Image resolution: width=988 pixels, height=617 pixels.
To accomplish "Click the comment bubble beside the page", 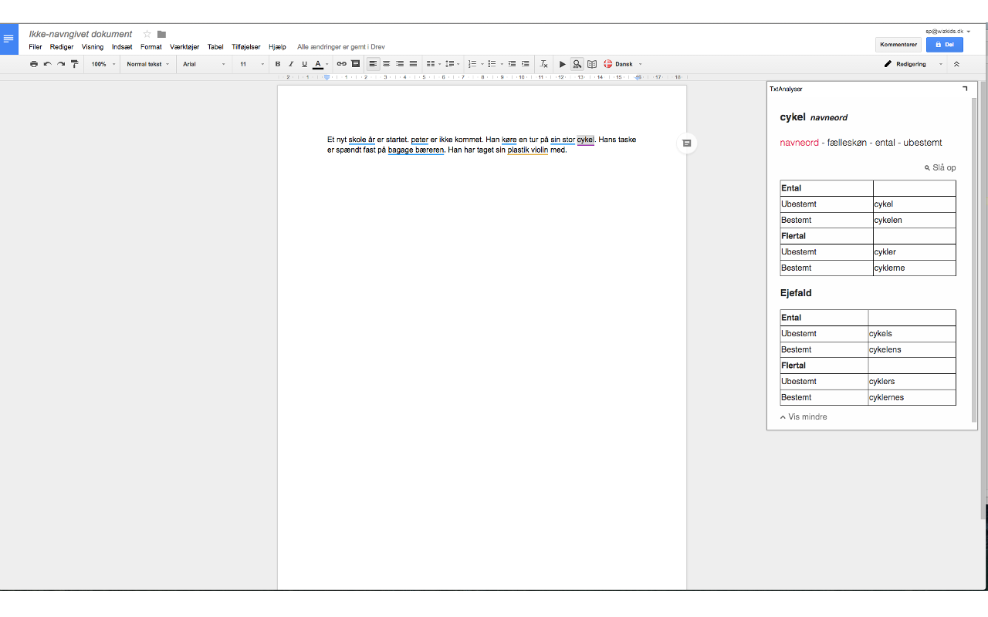I will [686, 143].
